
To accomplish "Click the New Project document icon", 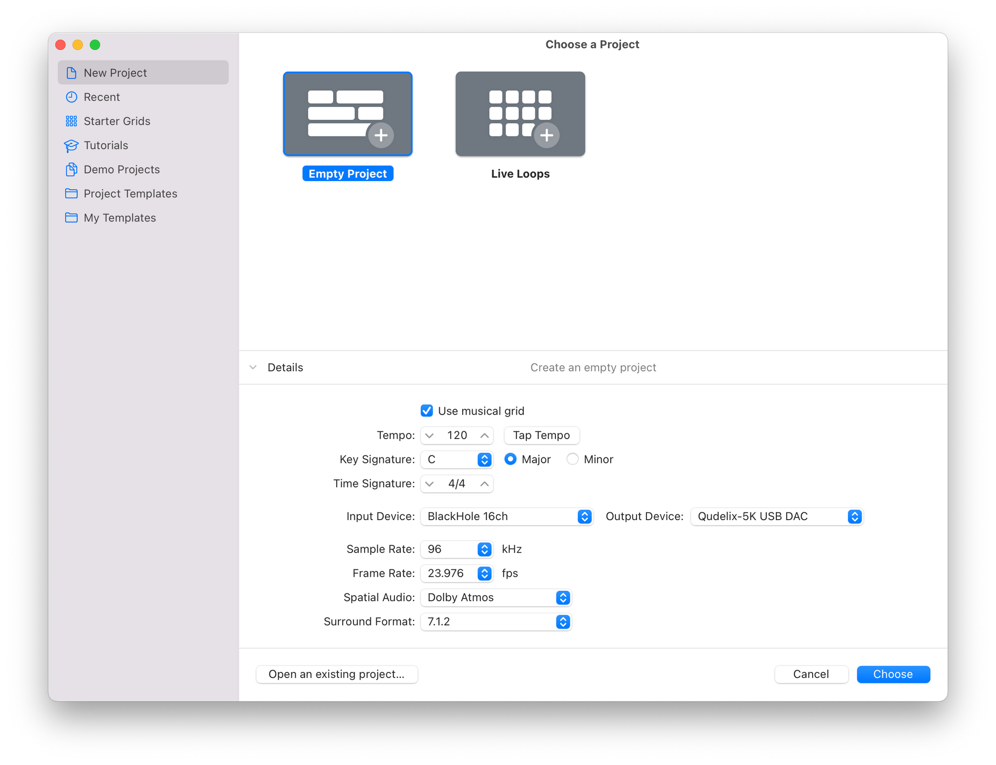I will [x=71, y=73].
